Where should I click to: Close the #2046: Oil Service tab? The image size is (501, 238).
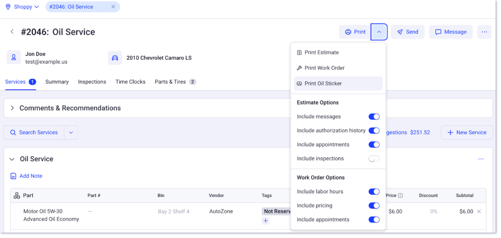pos(113,7)
